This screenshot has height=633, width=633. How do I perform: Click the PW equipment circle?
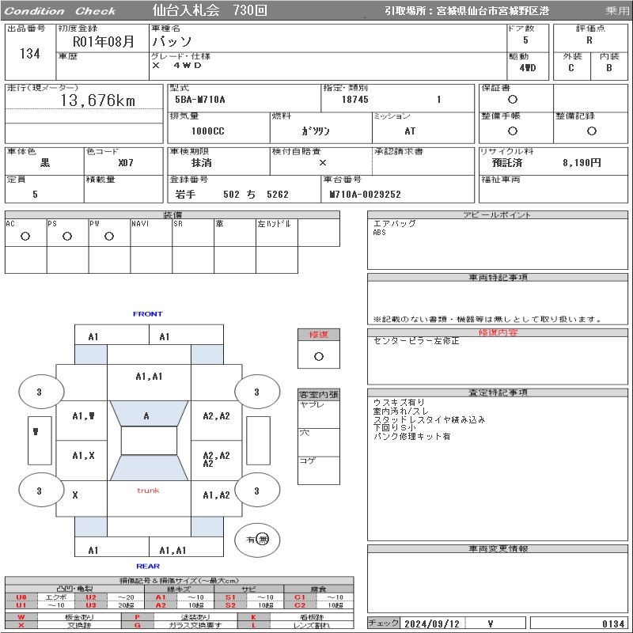point(109,236)
